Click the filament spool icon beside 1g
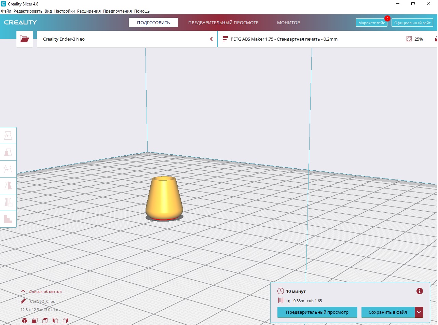This screenshot has width=438, height=325. click(x=280, y=301)
